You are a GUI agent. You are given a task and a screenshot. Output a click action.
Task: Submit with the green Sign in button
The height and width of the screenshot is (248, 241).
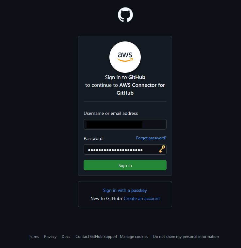125,165
